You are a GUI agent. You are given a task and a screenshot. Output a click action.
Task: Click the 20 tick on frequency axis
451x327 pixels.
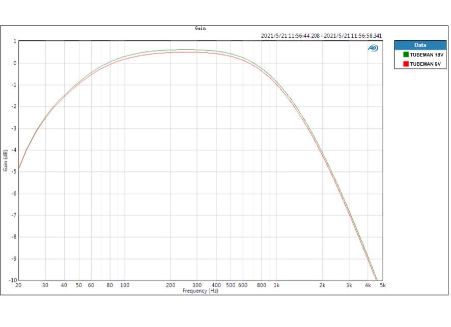(19, 285)
